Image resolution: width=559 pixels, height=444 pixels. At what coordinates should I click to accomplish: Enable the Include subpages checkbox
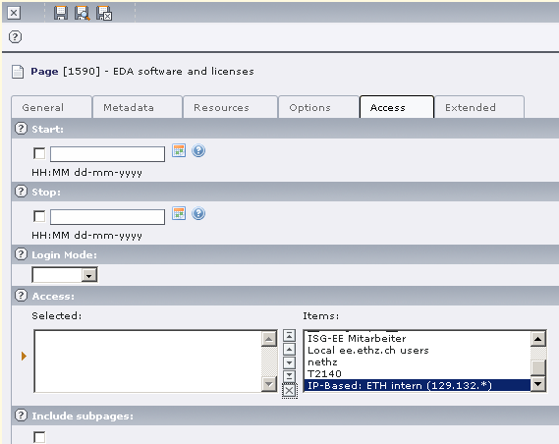39,437
